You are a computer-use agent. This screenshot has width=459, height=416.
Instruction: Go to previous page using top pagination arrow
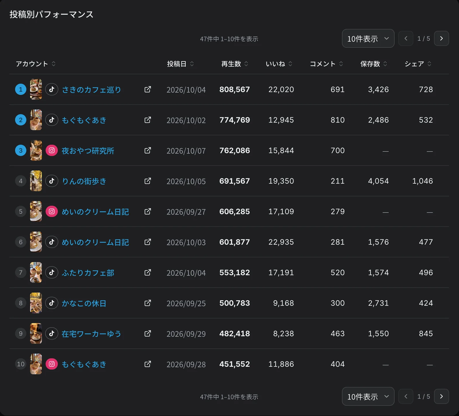click(406, 38)
